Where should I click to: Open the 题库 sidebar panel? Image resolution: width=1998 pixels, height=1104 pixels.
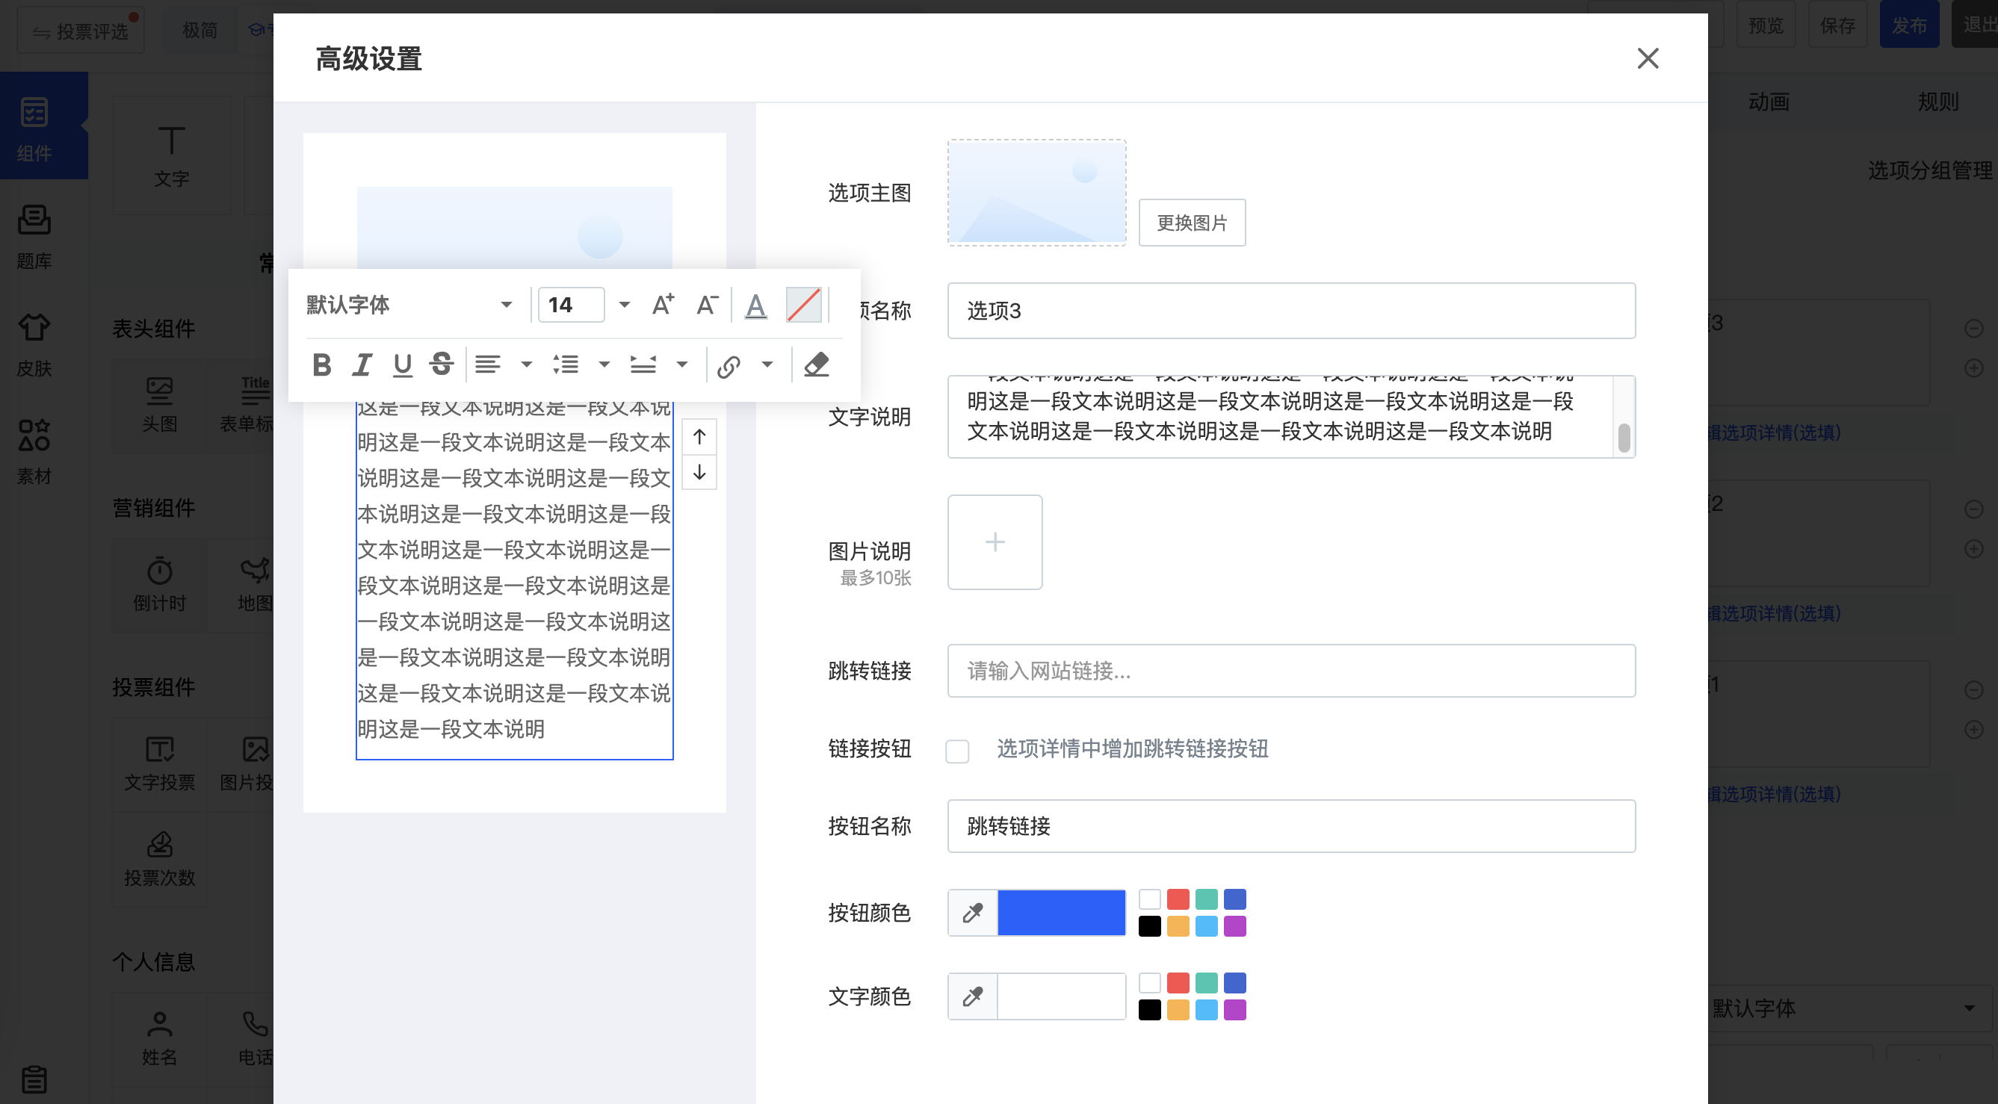(x=34, y=237)
